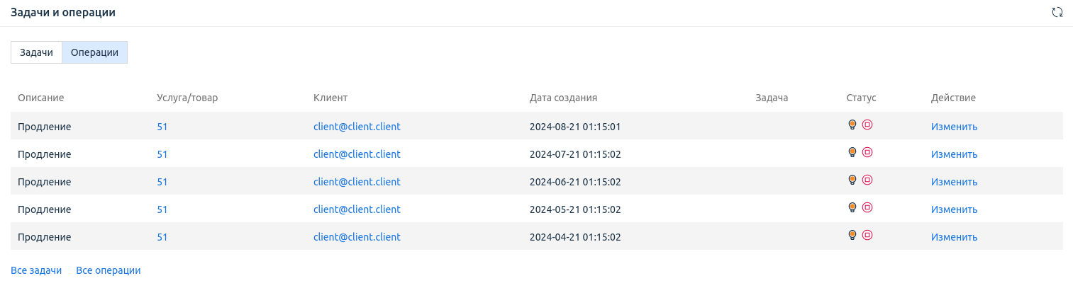Click red stop icon for 2024-05-21 operation
This screenshot has height=288, width=1073.
click(x=867, y=208)
